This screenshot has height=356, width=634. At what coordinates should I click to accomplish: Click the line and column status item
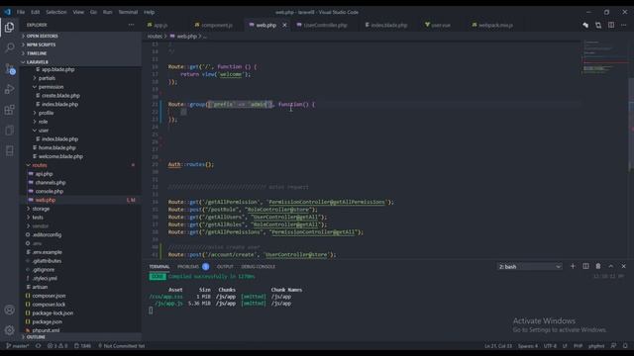click(x=497, y=346)
